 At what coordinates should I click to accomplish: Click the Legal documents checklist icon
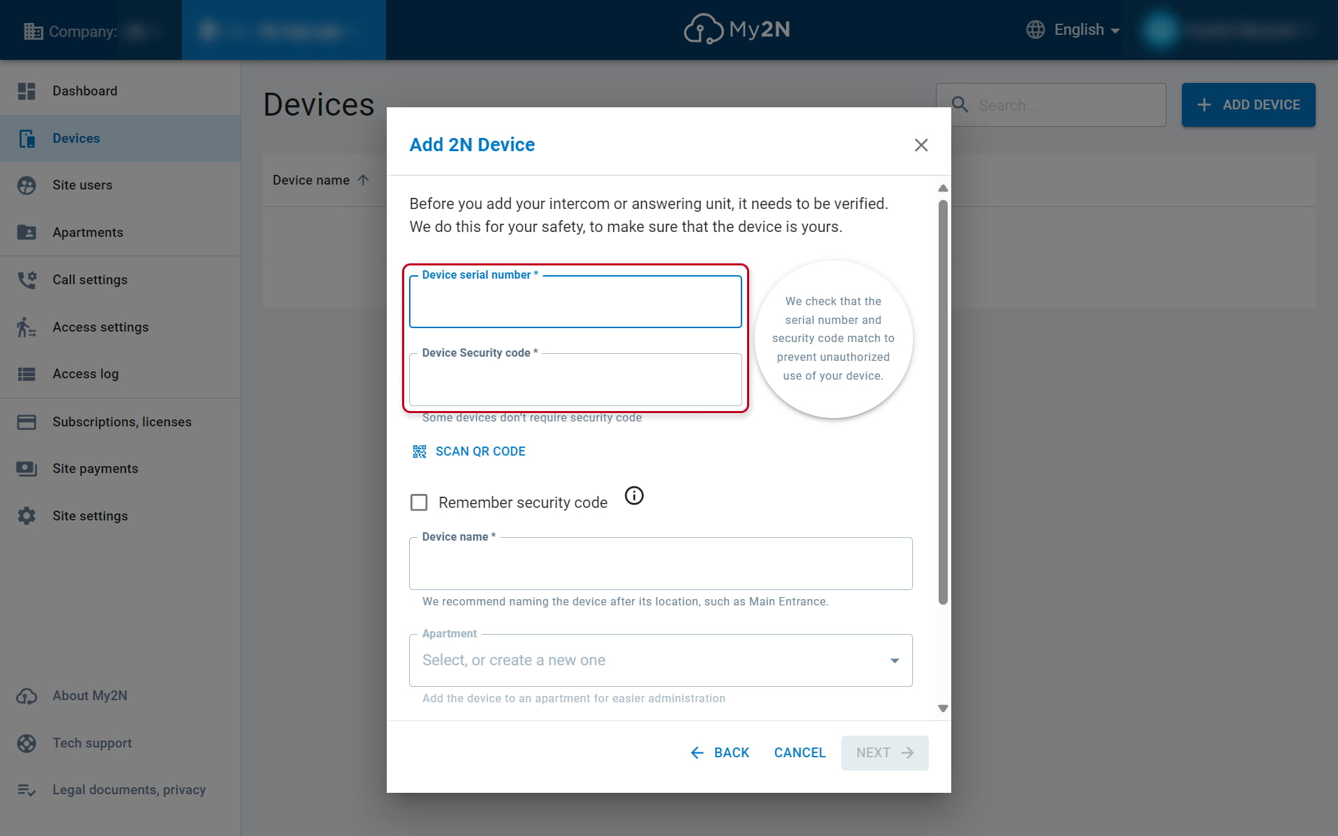(x=26, y=790)
